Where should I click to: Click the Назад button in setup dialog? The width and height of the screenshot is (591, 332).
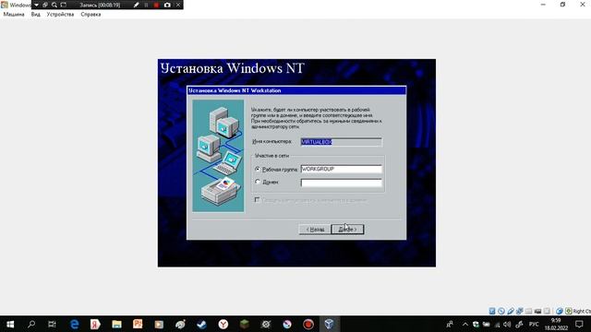point(315,230)
